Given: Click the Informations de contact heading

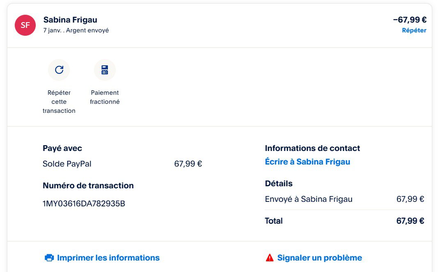Looking at the screenshot, I should [x=312, y=148].
